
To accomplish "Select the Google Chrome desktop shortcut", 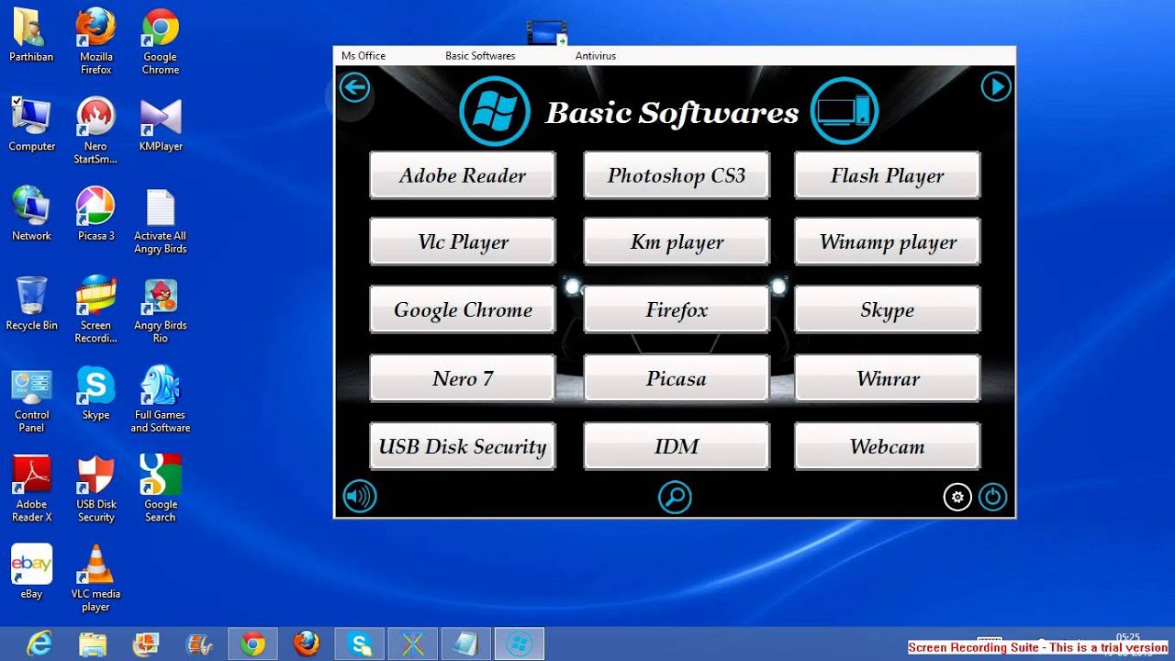I will 160,41.
